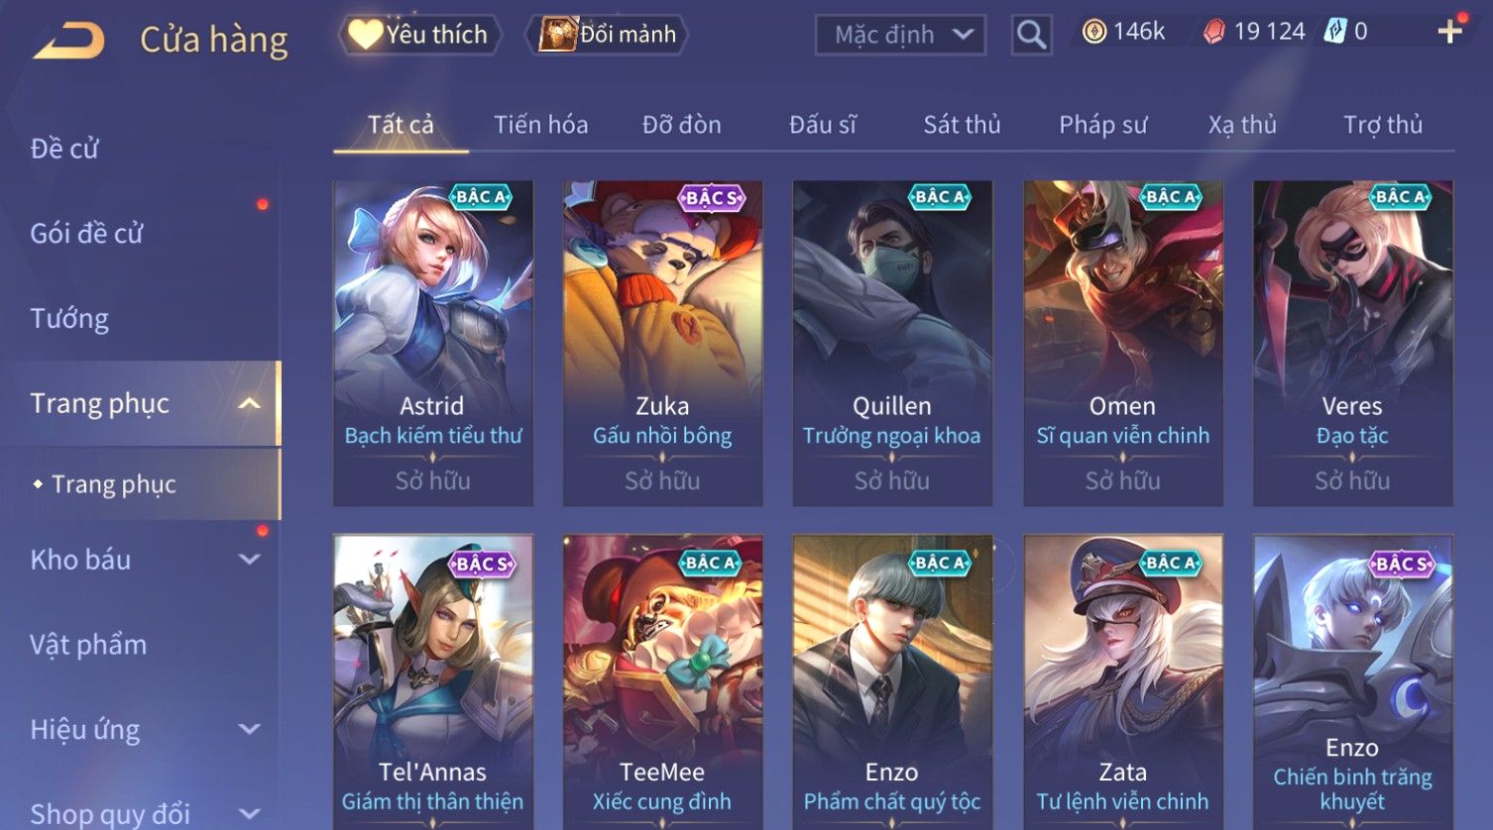Click the blue voucher ticket icon
The width and height of the screenshot is (1493, 830).
[1334, 33]
